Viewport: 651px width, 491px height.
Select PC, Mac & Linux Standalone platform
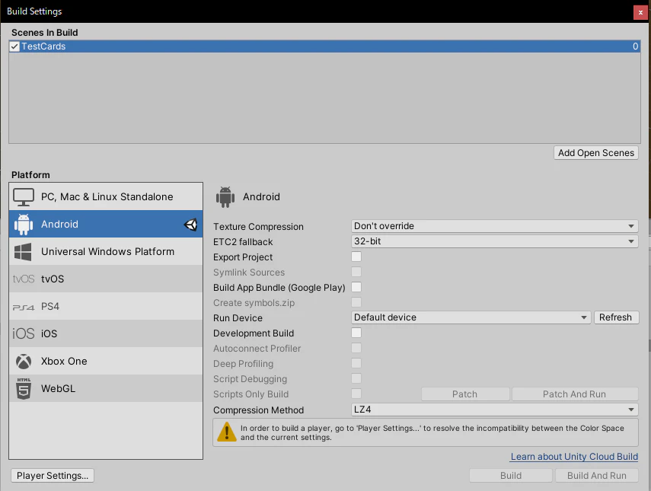coord(106,196)
